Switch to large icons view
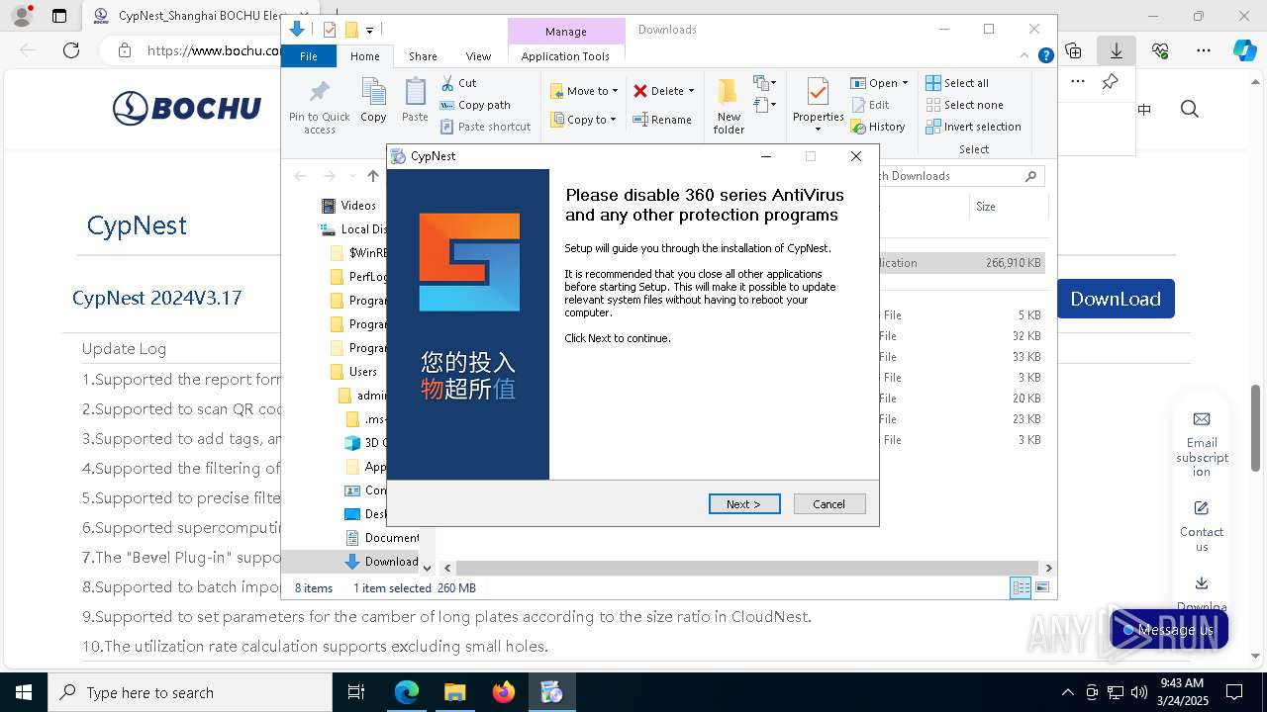Viewport: 1267px width, 712px height. click(1041, 587)
